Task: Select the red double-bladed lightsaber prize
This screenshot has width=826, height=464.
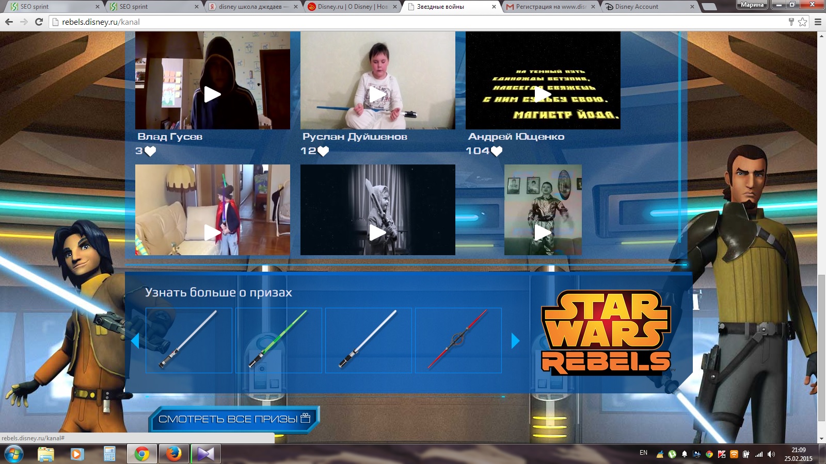Action: (458, 340)
